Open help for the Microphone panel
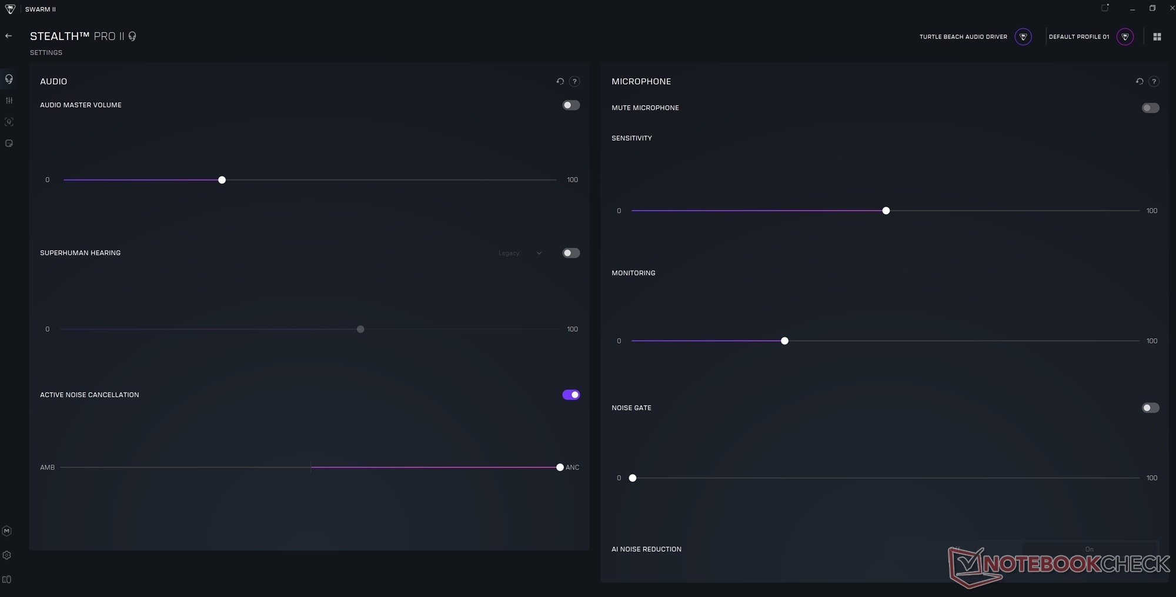This screenshot has width=1176, height=597. pyautogui.click(x=1154, y=82)
